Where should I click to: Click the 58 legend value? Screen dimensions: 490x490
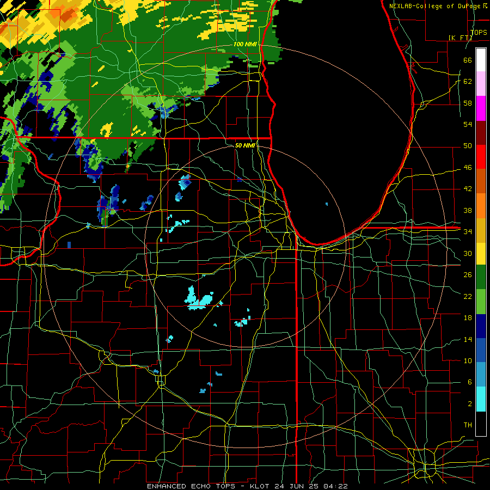pyautogui.click(x=468, y=103)
